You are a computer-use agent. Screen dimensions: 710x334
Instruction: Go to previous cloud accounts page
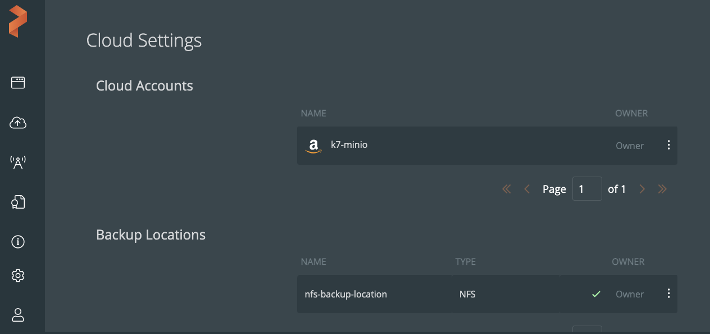tap(527, 189)
